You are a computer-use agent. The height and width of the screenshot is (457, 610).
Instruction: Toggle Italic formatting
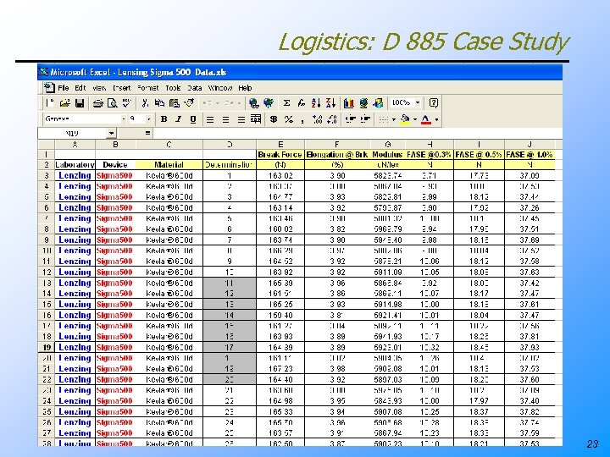pos(178,119)
